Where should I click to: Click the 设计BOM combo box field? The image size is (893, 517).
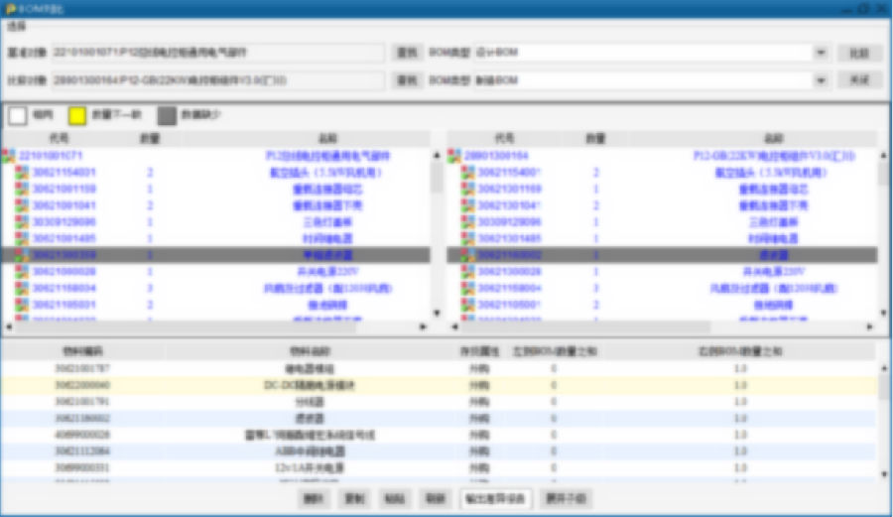pyautogui.click(x=650, y=53)
